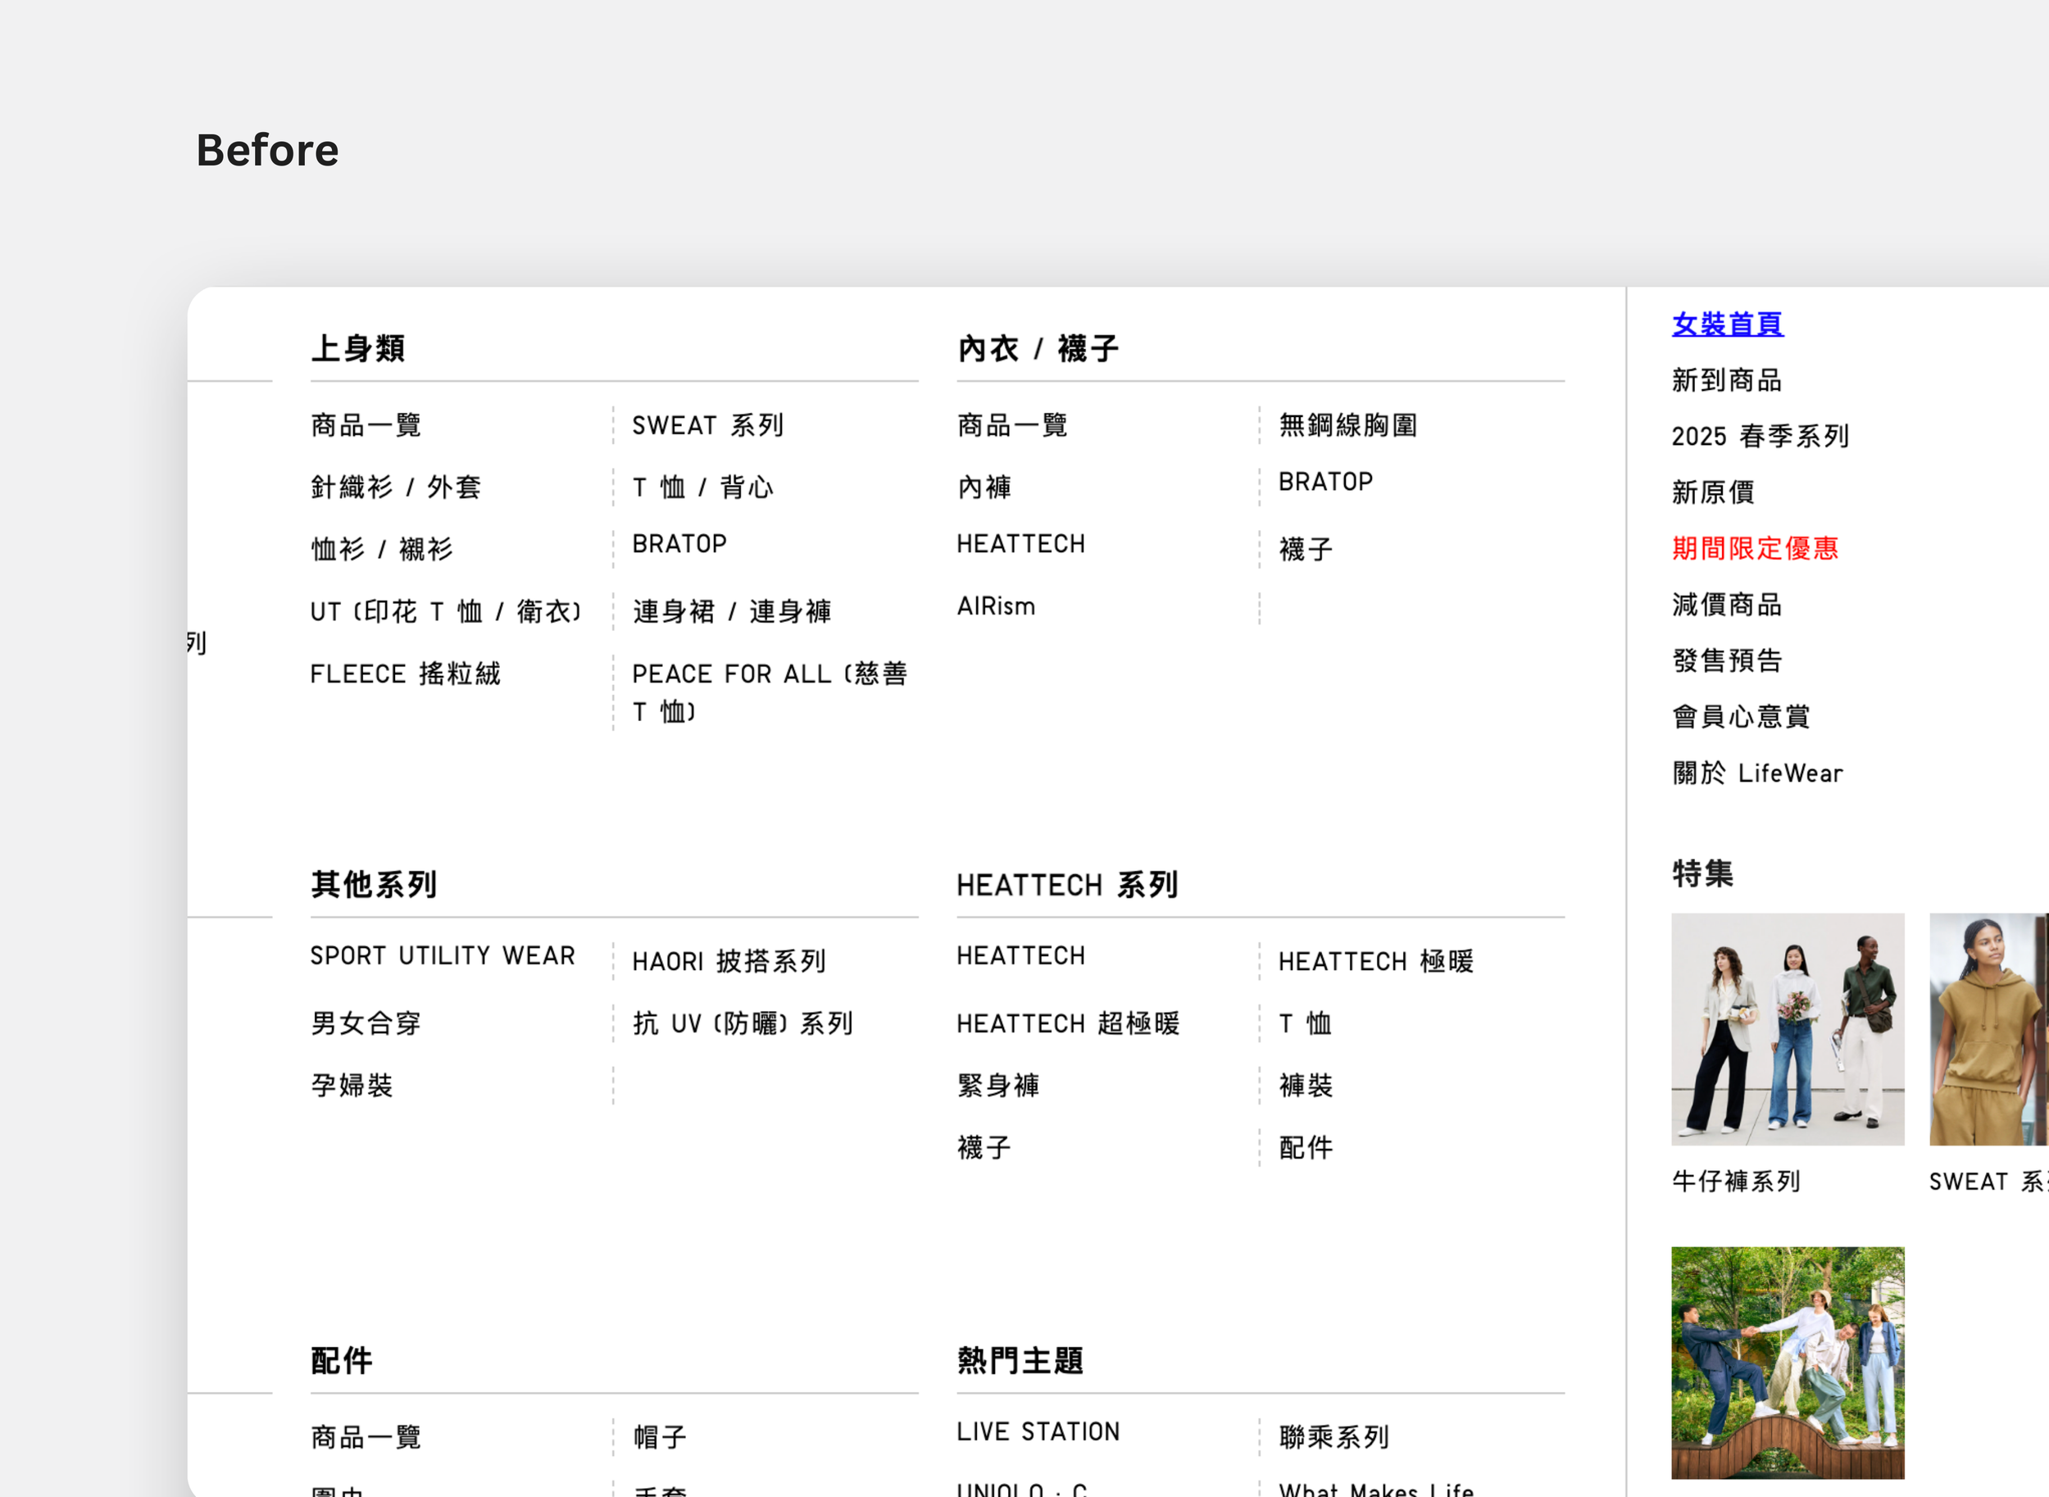This screenshot has height=1497, width=2049.
Task: Select 帽子 in the 配件 section
Action: point(660,1437)
